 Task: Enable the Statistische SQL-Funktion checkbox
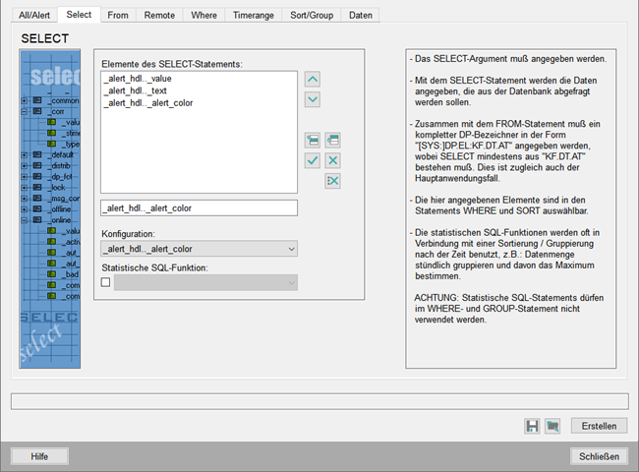pyautogui.click(x=106, y=283)
